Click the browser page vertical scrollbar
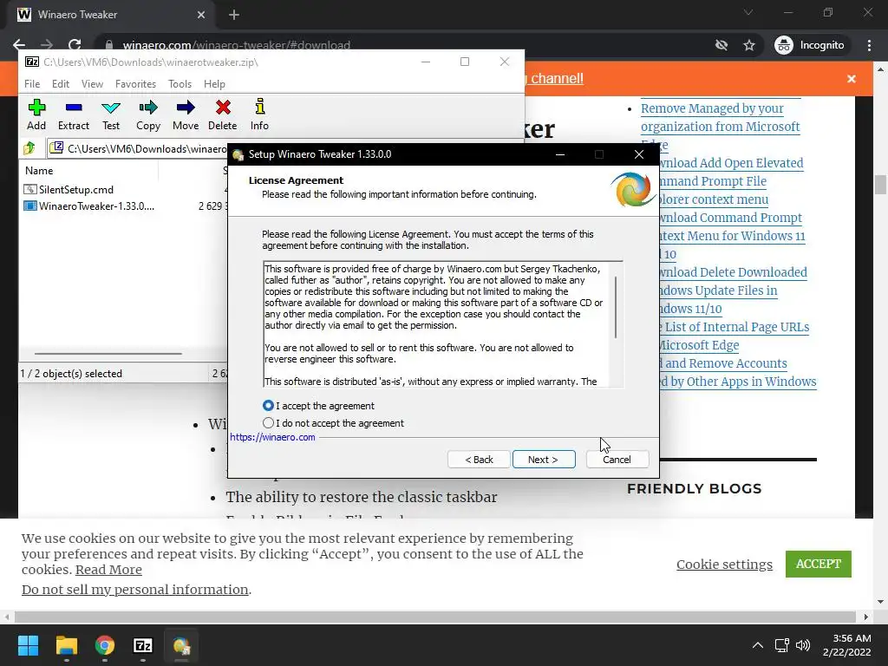The height and width of the screenshot is (666, 888). [x=880, y=186]
